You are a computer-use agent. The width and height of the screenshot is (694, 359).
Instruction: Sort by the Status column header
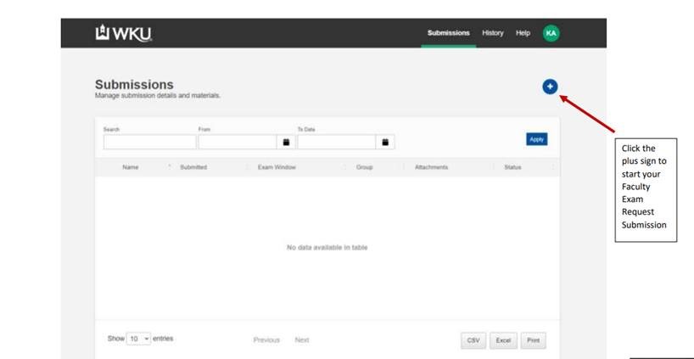[x=512, y=167]
